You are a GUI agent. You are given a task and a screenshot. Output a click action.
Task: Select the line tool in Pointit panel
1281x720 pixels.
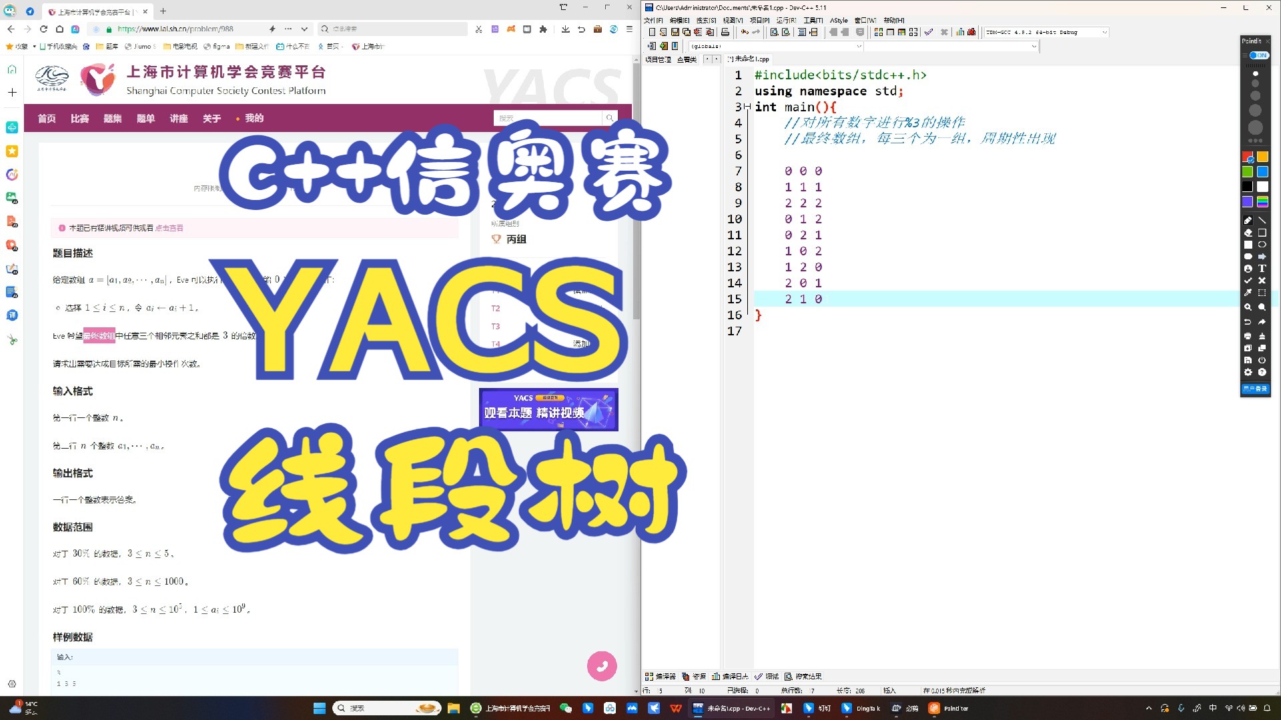(1262, 221)
